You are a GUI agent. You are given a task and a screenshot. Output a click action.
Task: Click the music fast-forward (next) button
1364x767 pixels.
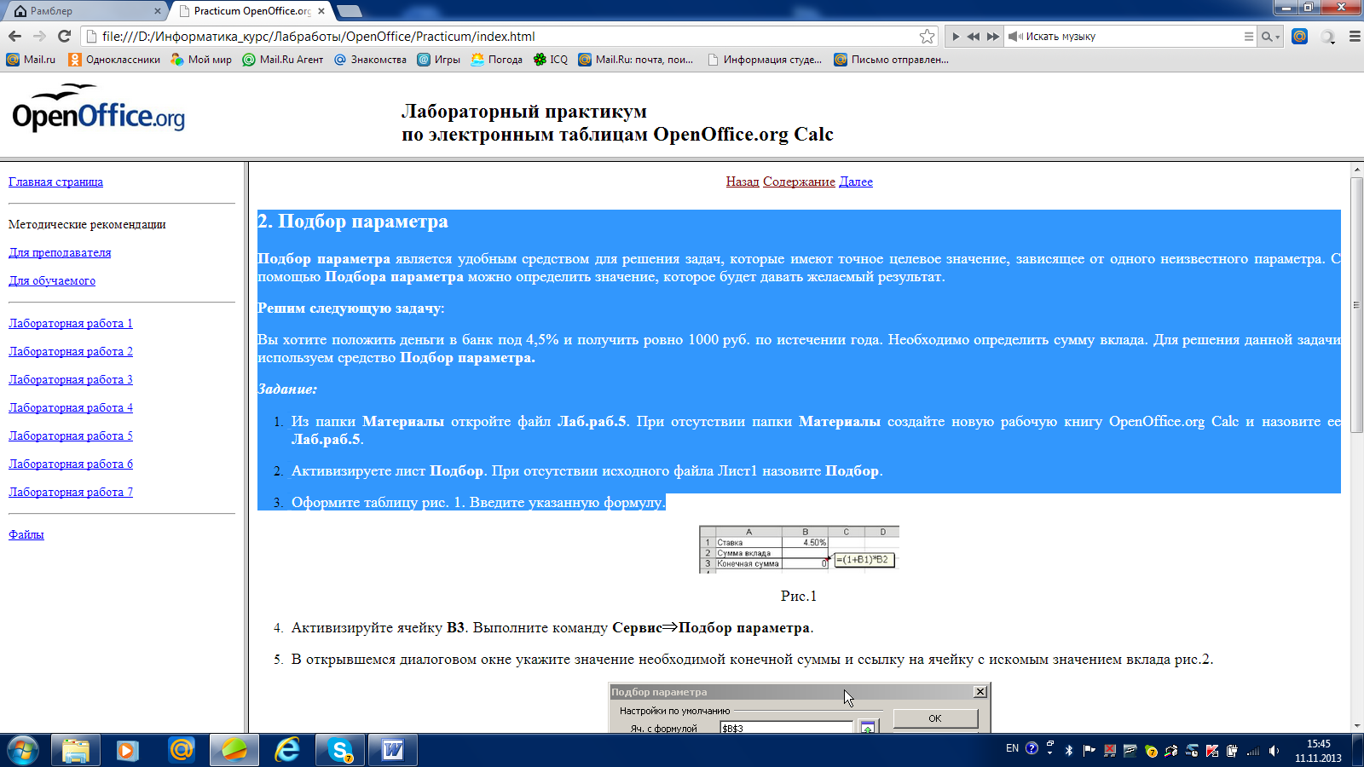(992, 37)
